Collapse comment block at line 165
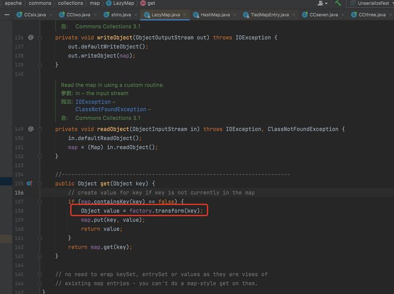394x294 pixels. pyautogui.click(x=40, y=274)
